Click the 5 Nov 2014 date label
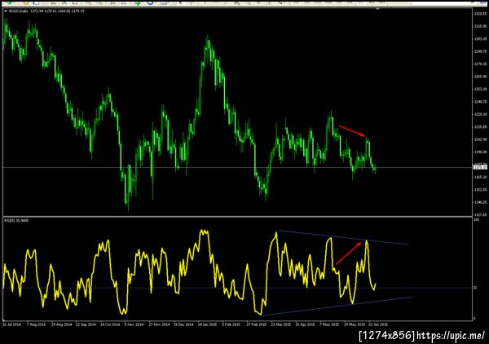 click(134, 324)
